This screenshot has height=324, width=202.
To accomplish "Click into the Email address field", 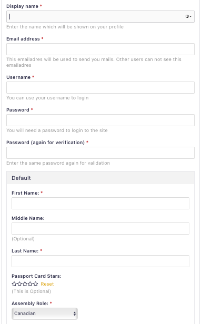I will tap(100, 49).
